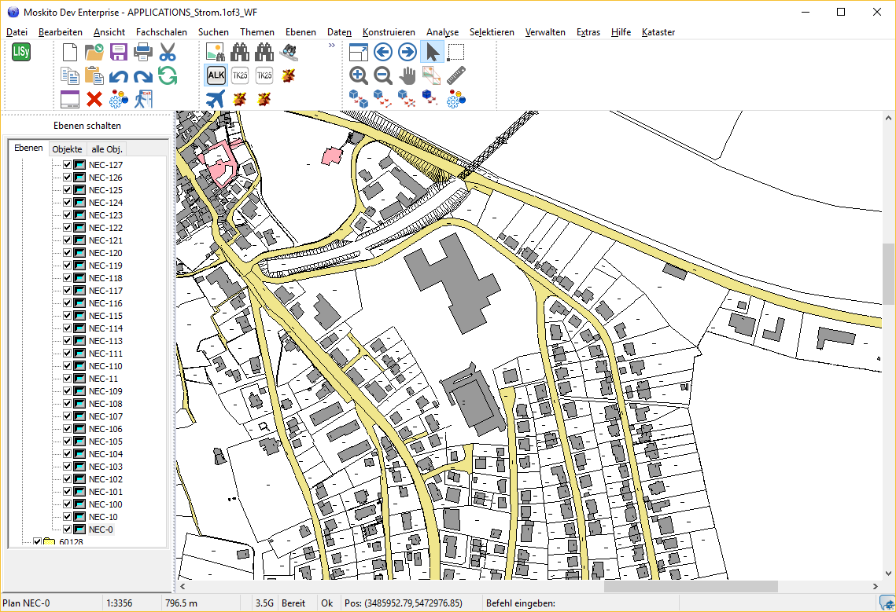896x612 pixels.
Task: Click the LISy logo icon
Action: (21, 53)
